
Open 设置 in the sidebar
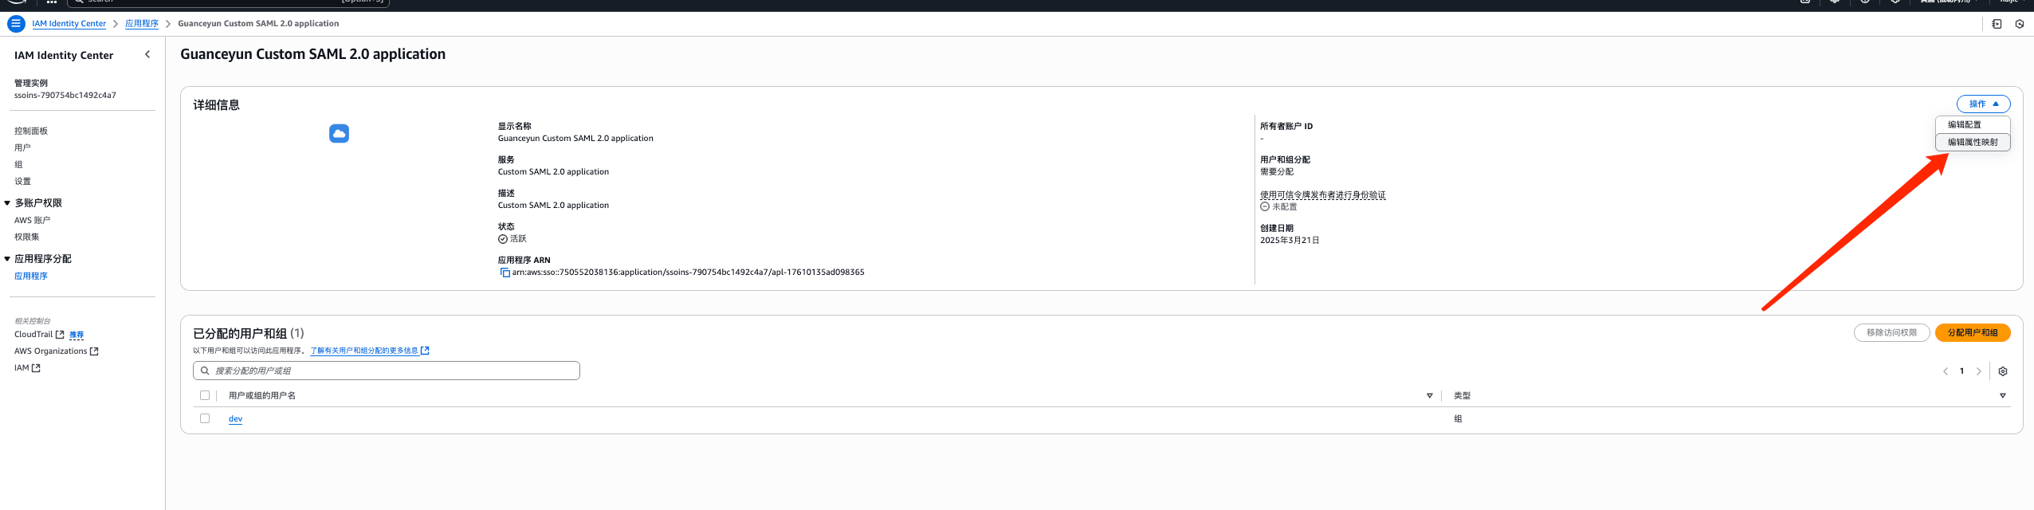click(22, 182)
